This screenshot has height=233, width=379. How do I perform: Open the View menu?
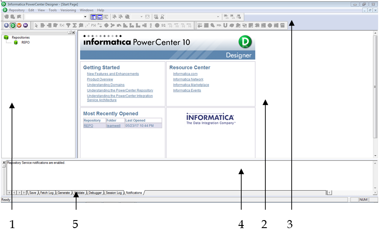tap(41, 10)
